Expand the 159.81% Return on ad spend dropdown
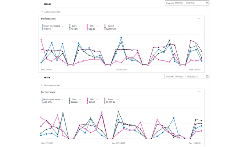 (62, 26)
